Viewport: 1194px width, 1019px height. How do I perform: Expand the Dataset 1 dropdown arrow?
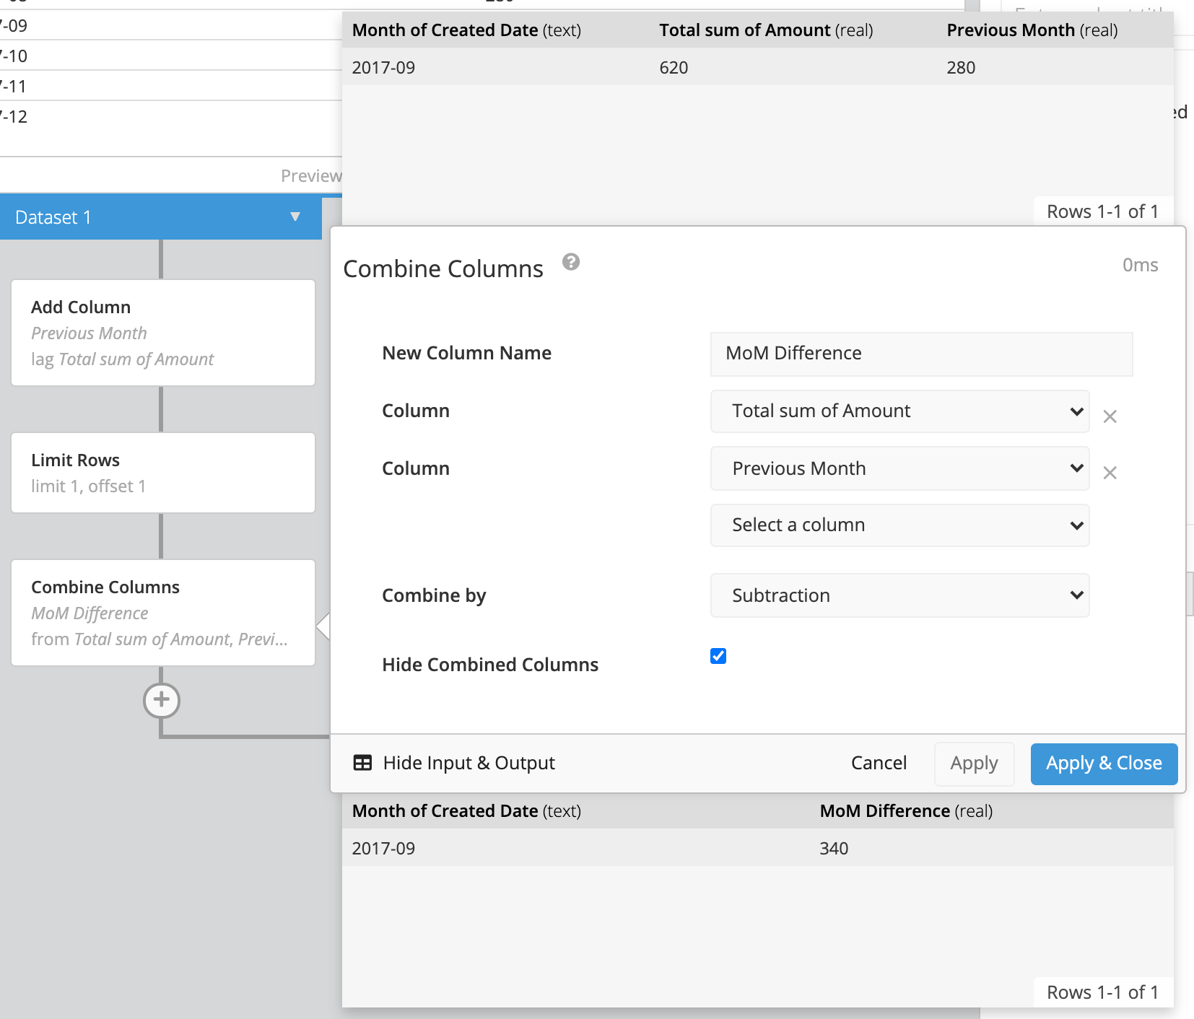coord(295,217)
